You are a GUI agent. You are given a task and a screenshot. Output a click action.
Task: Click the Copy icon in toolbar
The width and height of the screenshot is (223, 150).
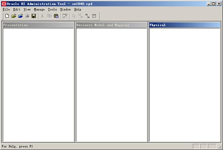point(49,16)
